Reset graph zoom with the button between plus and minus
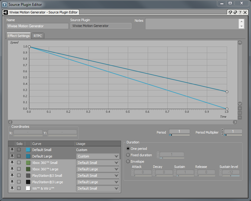The image size is (251, 201). pos(240,113)
